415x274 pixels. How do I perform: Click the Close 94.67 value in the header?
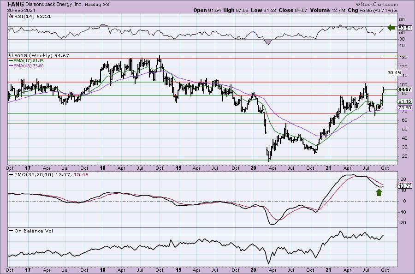[x=293, y=10]
